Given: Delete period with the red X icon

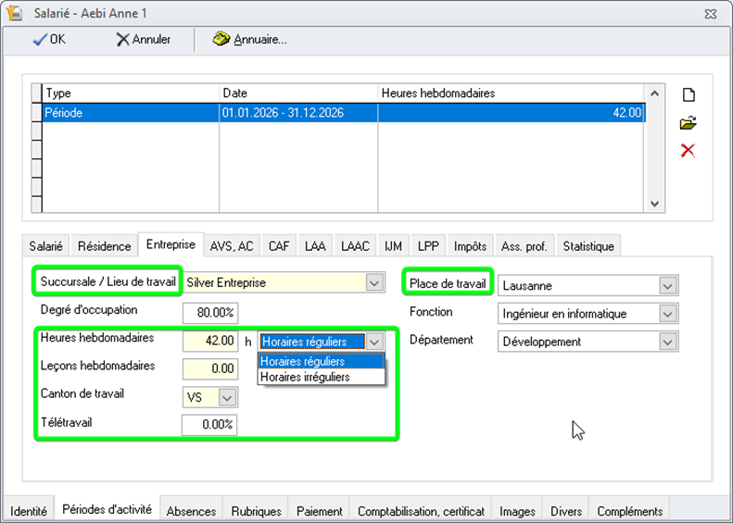Looking at the screenshot, I should coord(688,151).
